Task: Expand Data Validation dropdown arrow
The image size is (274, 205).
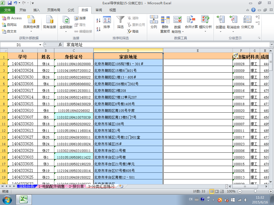Action: tap(183, 32)
